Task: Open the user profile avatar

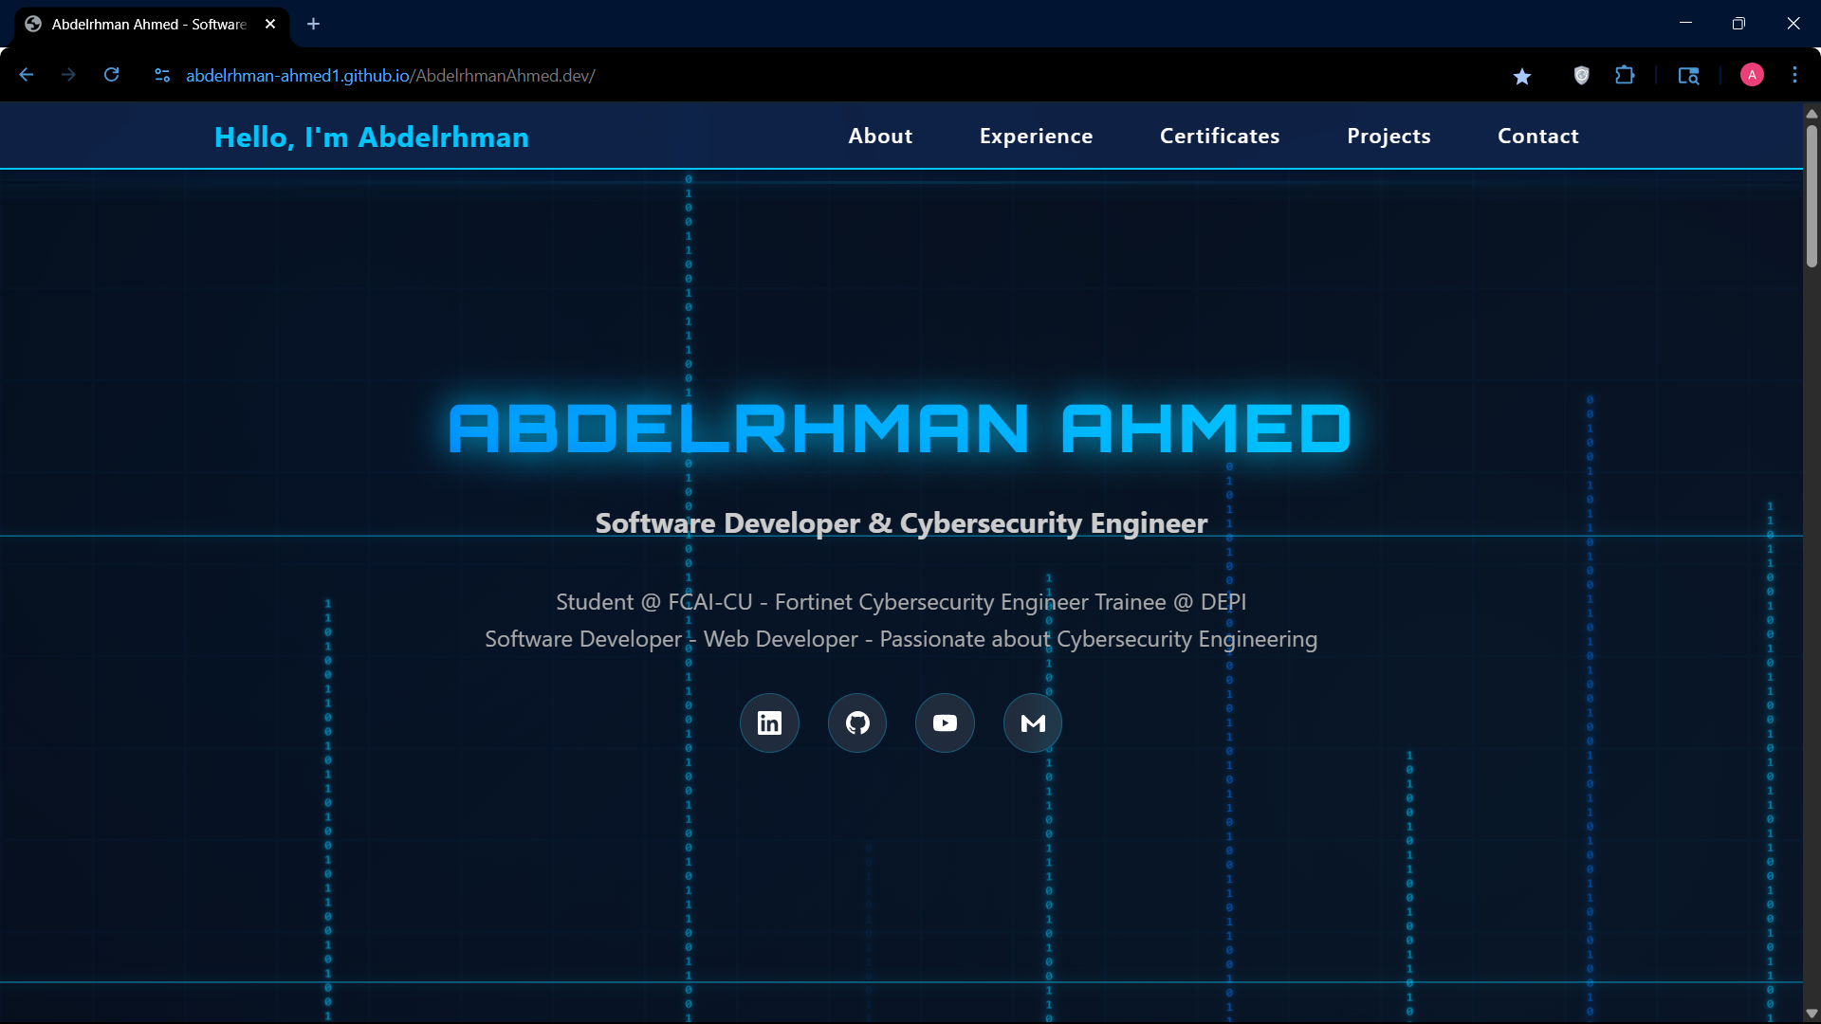Action: pyautogui.click(x=1752, y=75)
